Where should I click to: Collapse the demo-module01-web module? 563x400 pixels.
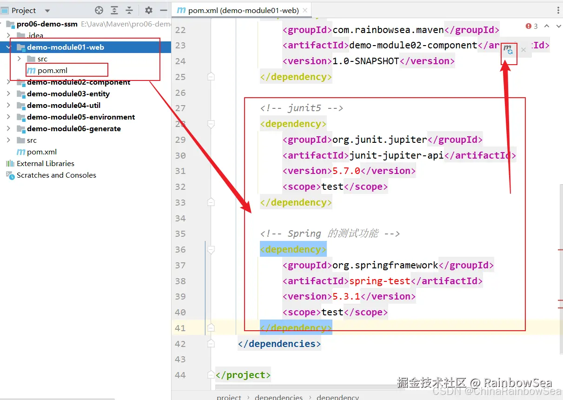coord(9,47)
